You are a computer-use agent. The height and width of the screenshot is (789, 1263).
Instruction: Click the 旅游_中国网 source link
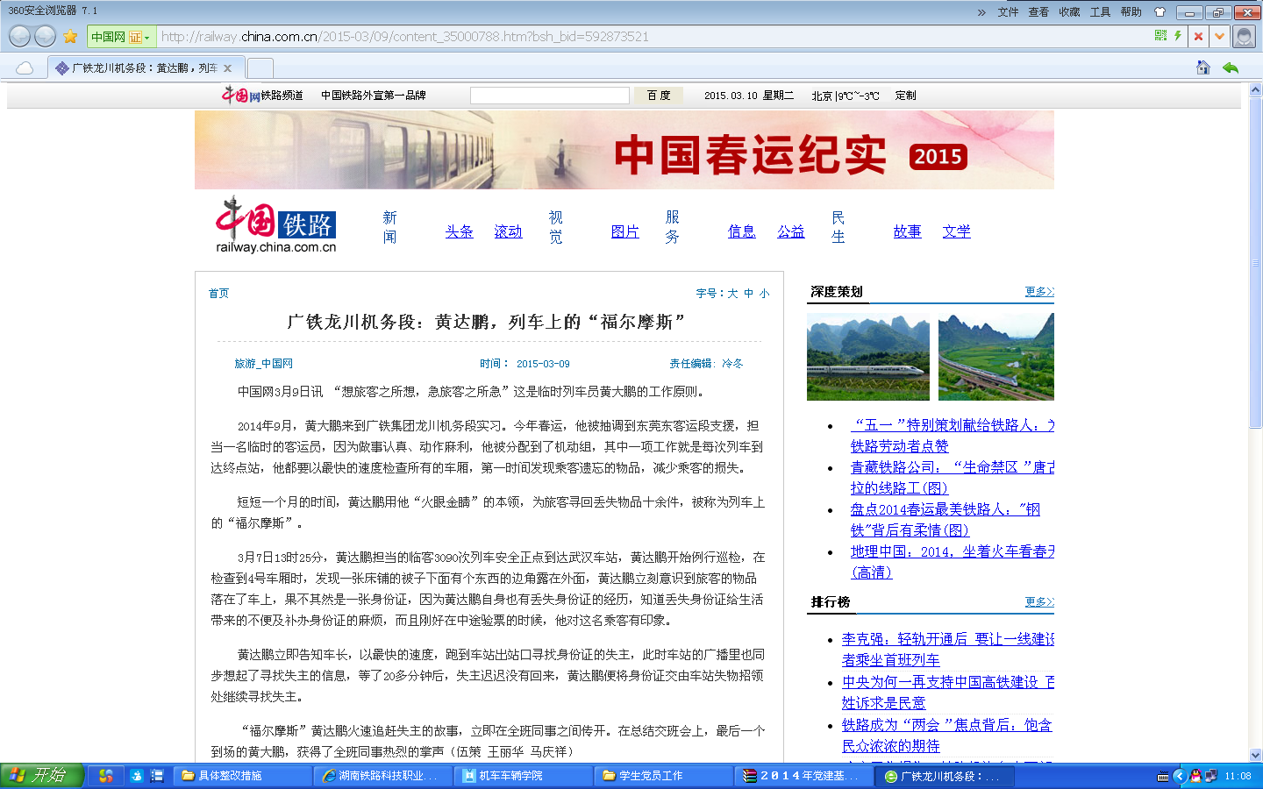[x=263, y=364]
